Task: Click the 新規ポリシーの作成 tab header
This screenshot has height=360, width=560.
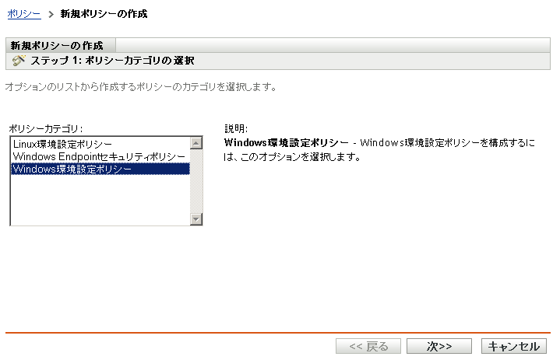Action: coord(61,45)
